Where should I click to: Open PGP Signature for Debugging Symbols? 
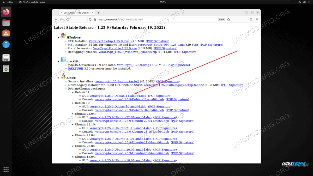(186, 52)
